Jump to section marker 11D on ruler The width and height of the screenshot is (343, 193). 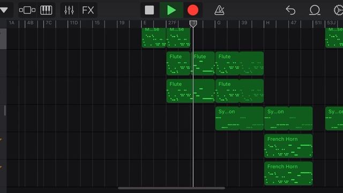click(74, 23)
